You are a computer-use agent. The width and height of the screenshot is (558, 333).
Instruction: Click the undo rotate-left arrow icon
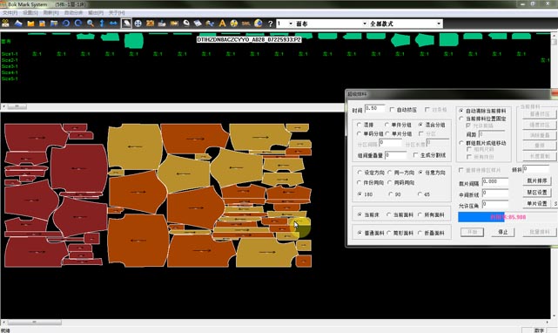click(66, 24)
